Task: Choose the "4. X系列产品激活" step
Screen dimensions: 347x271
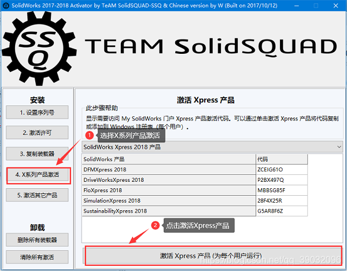Action: 37,174
